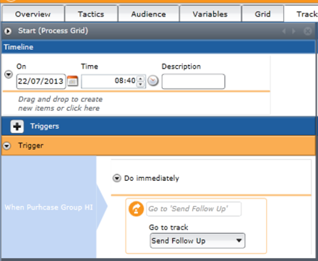
Task: Click the Description input field
Action: (x=194, y=82)
